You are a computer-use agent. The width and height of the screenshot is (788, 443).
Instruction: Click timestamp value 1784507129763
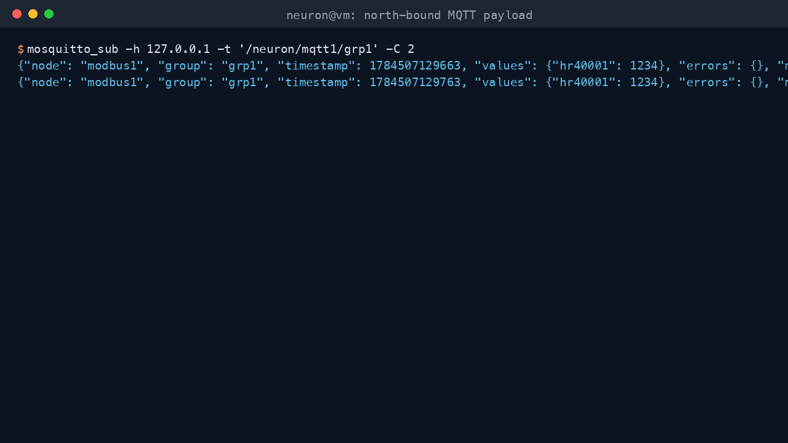(414, 82)
